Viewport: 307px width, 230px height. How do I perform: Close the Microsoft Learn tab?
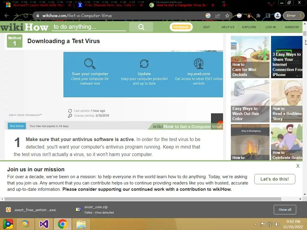(x=70, y=5)
